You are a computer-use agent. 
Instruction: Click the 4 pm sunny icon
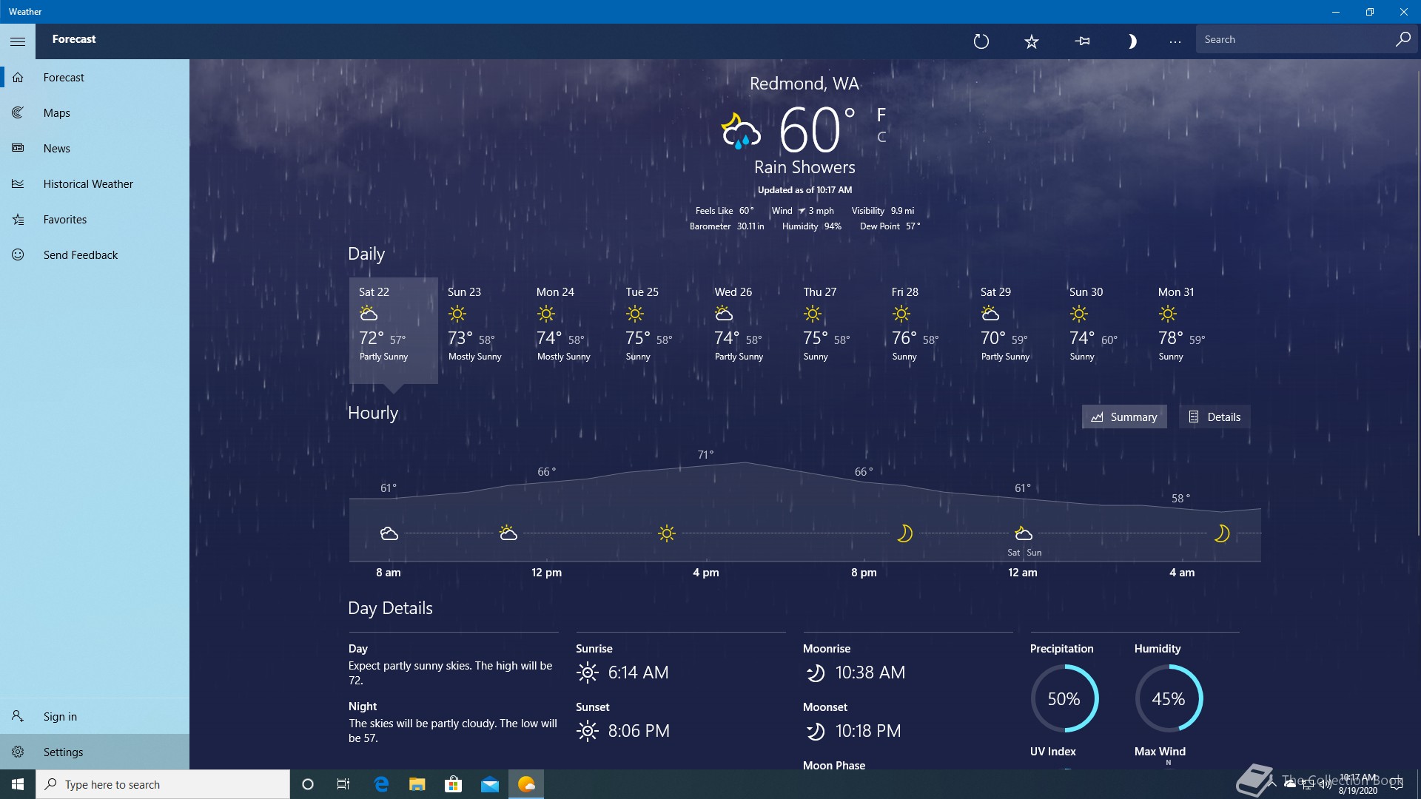coord(667,533)
